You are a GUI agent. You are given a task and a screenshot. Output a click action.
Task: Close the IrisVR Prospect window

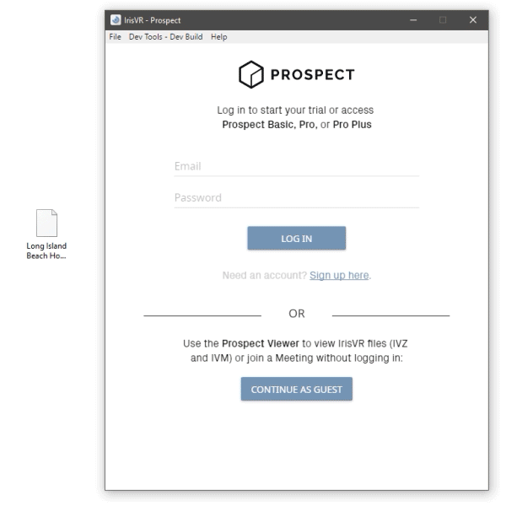coord(473,20)
